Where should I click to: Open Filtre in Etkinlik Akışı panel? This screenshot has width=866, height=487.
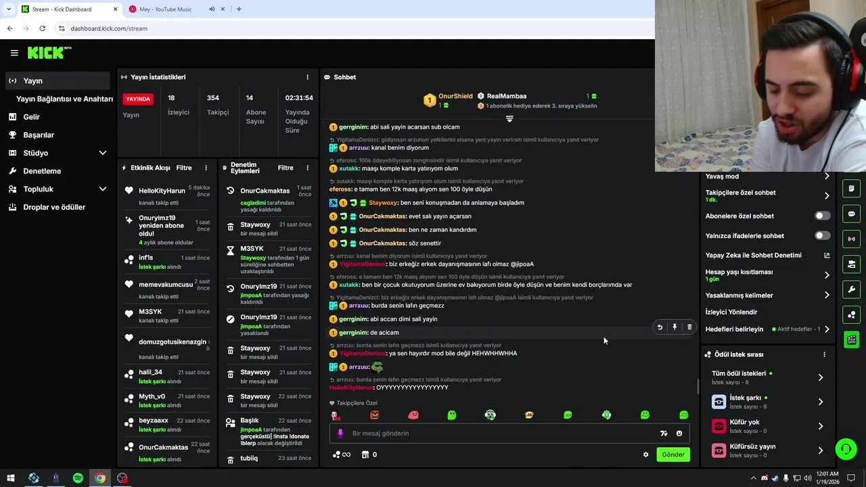point(184,168)
